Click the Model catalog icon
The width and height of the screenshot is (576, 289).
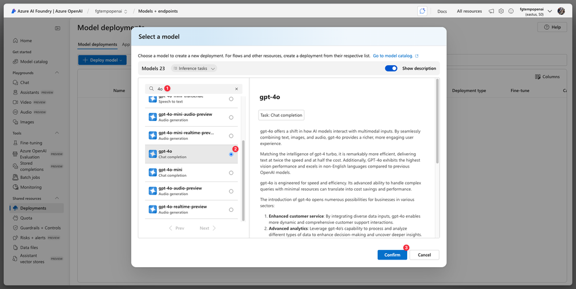point(16,62)
